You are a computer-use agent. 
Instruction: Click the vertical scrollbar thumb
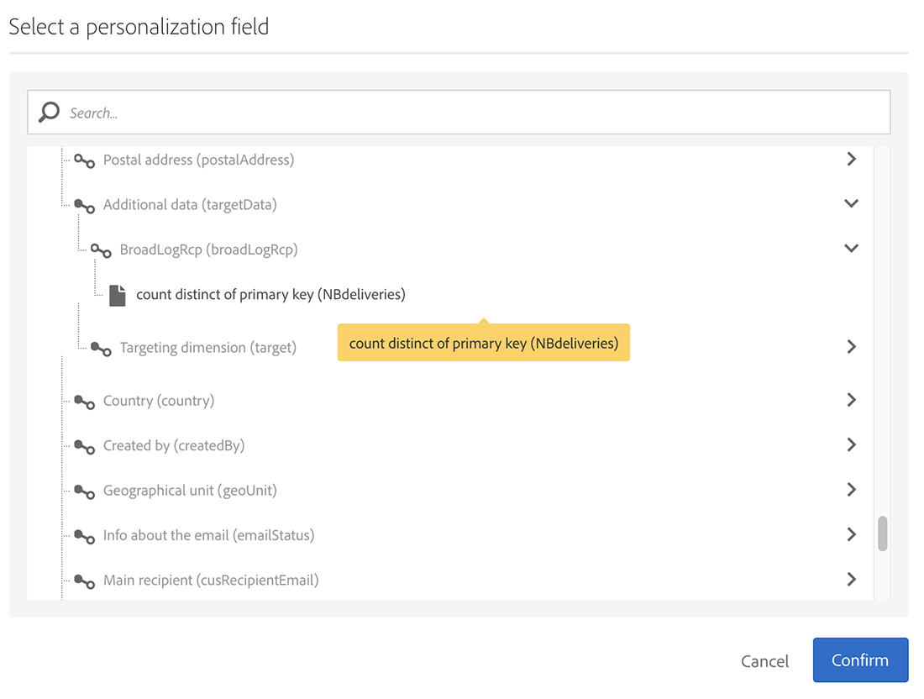point(883,533)
